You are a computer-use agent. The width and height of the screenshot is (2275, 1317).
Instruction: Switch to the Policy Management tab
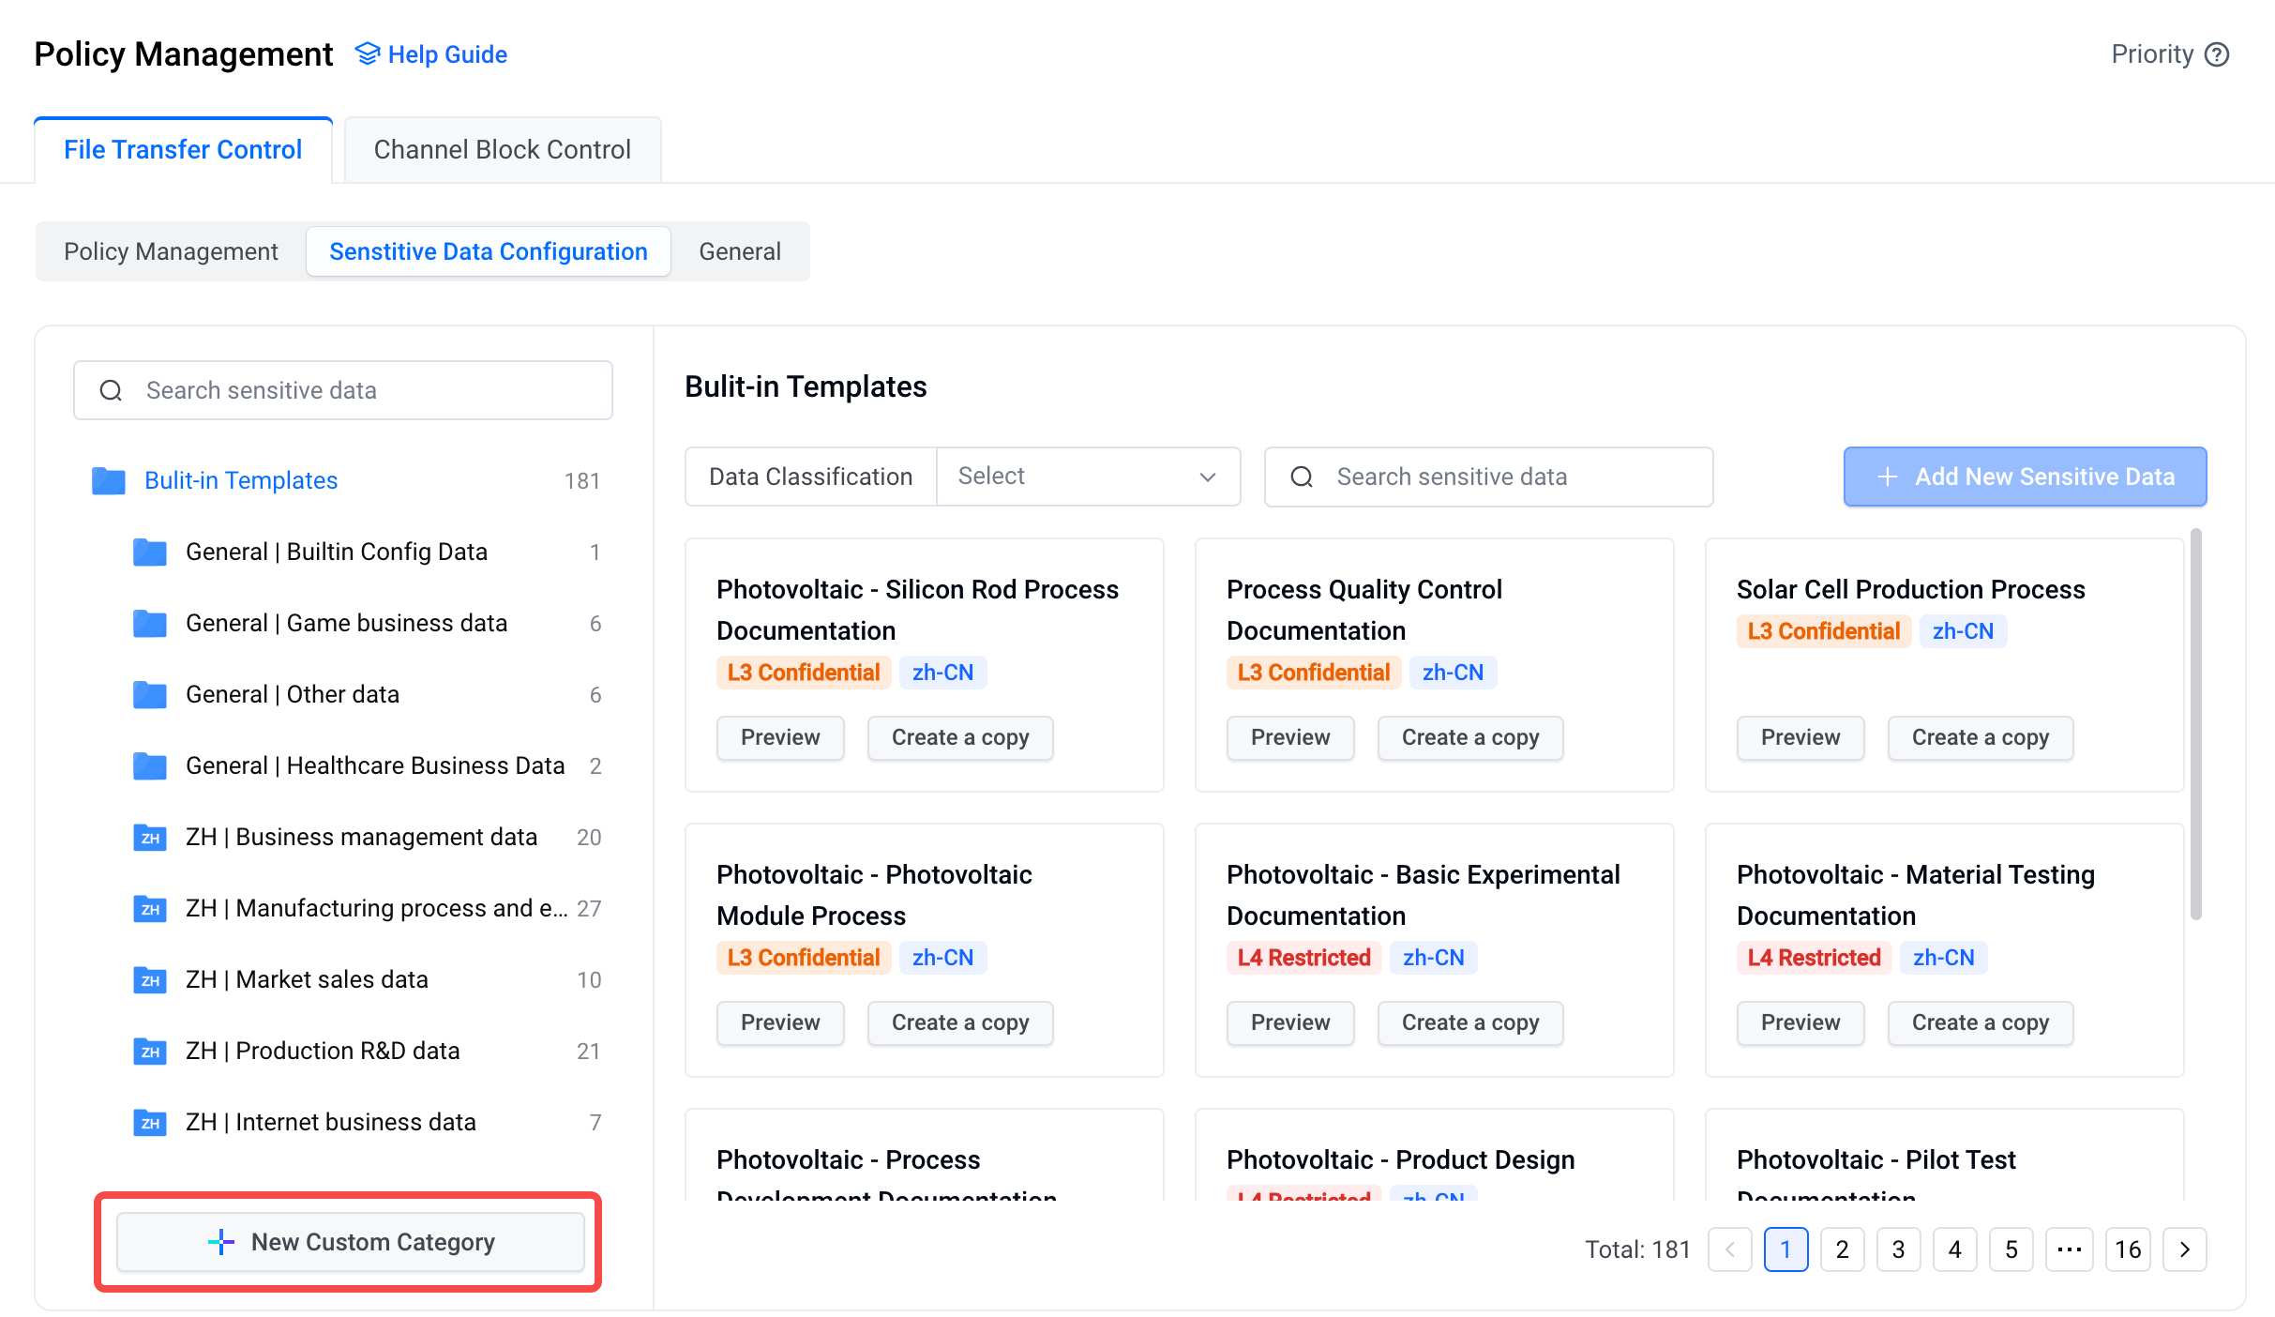(x=171, y=250)
